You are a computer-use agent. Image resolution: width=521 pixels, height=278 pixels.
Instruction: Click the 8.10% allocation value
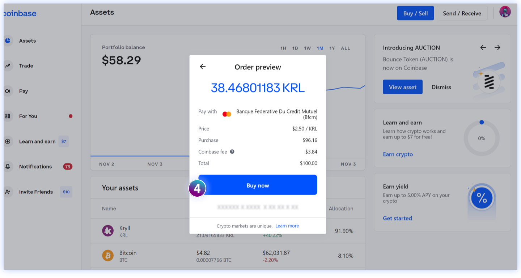coord(346,256)
